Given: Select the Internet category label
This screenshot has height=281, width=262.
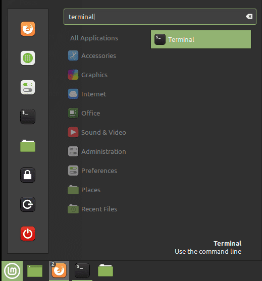Looking at the screenshot, I should coord(93,94).
